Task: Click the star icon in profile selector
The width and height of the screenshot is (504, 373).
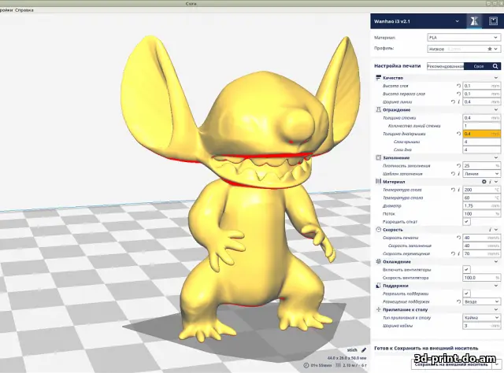Action: (490, 49)
